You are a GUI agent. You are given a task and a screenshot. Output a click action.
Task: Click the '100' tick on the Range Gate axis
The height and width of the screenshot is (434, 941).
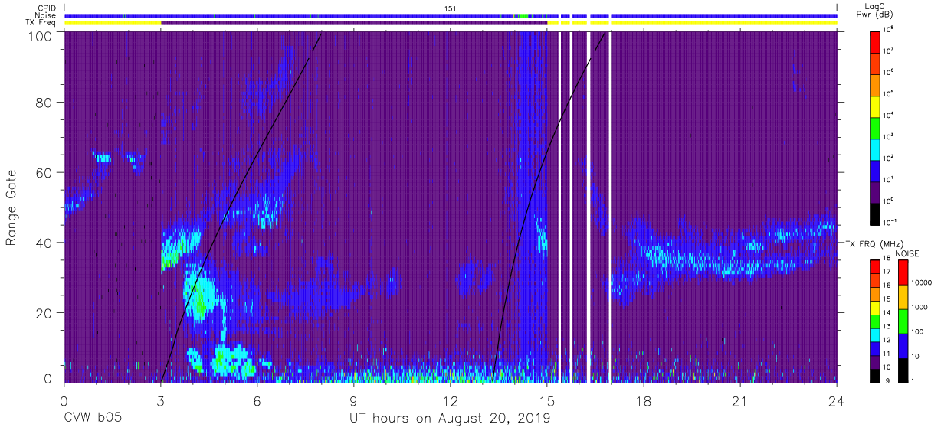[x=41, y=35]
